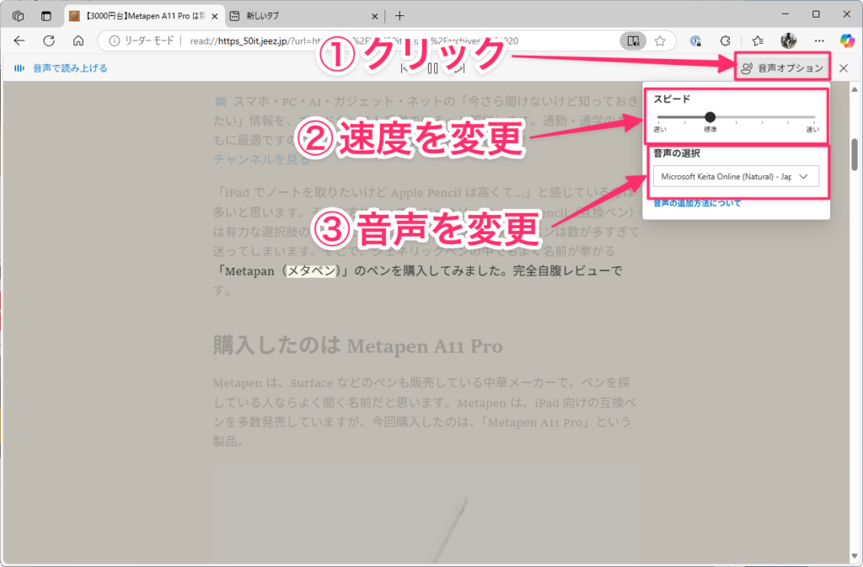Open the vertical tabs action menu icon
863x567 pixels.
coord(46,16)
